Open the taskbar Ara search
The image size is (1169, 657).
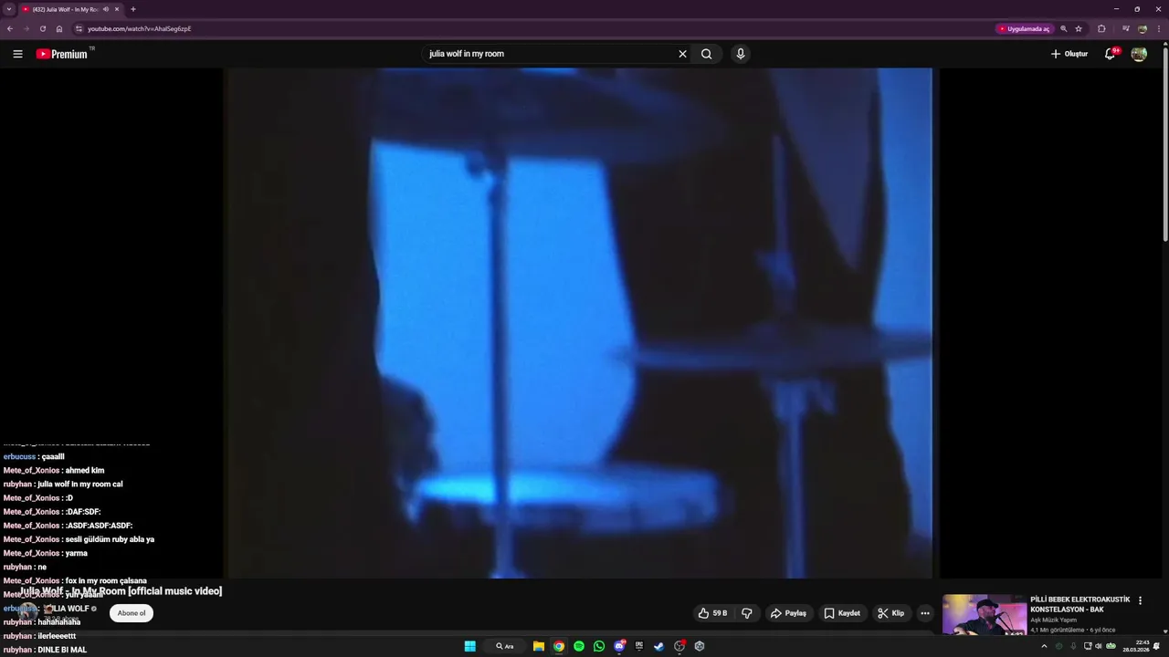coord(504,646)
